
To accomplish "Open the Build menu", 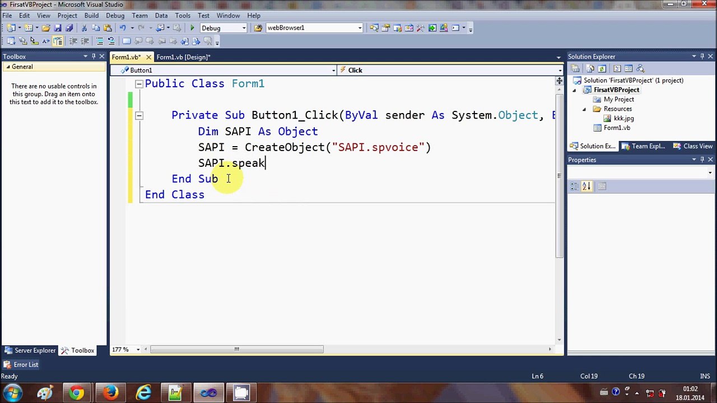I will tap(91, 16).
